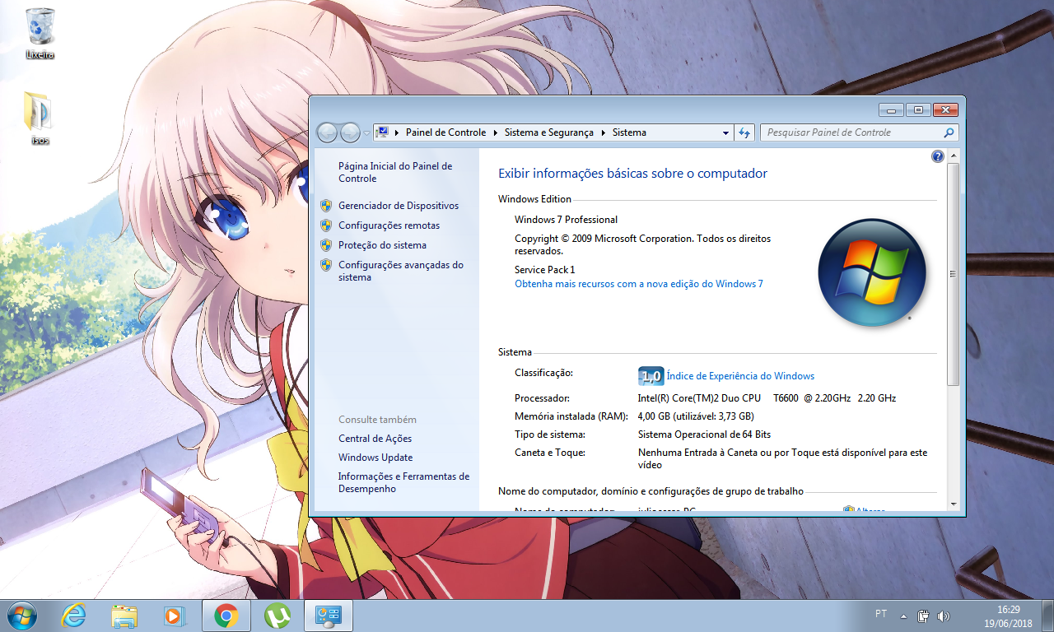
Task: Click shield icon beside Configurações avançadas
Action: (x=326, y=265)
